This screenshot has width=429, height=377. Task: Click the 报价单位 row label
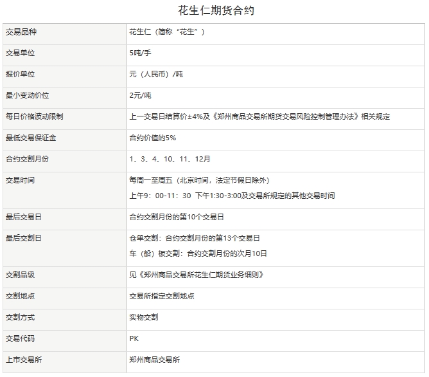pos(21,74)
